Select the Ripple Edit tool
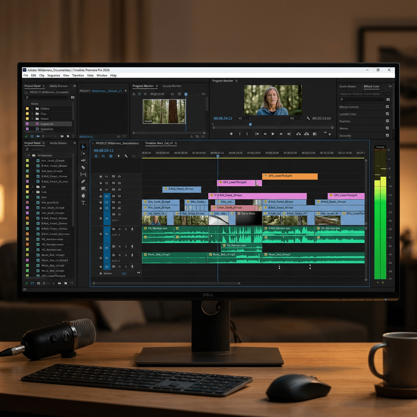This screenshot has width=417, height=417. (83, 160)
